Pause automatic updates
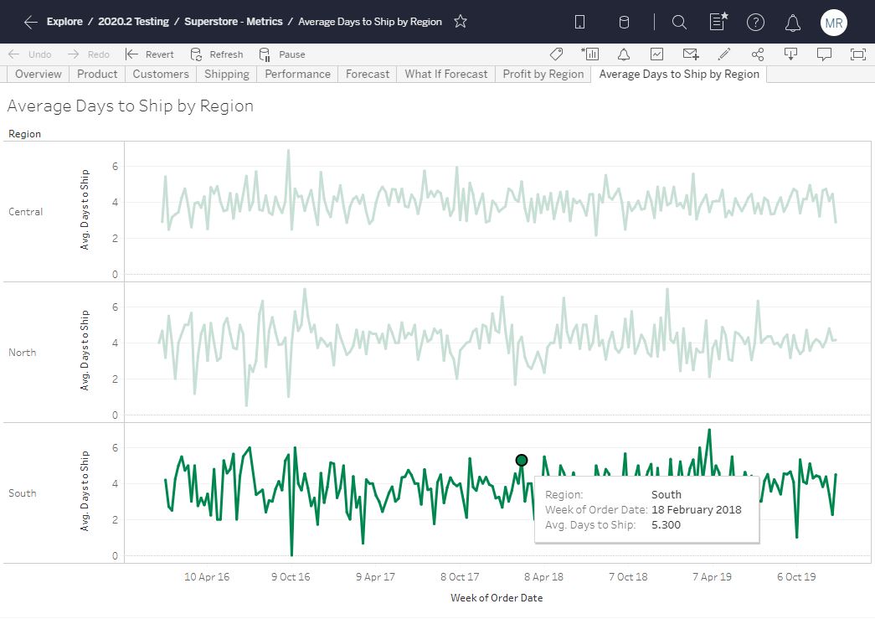 coord(282,54)
